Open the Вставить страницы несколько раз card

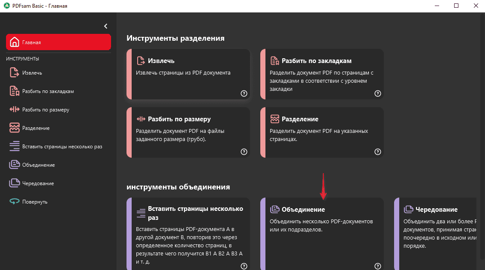pyautogui.click(x=188, y=234)
